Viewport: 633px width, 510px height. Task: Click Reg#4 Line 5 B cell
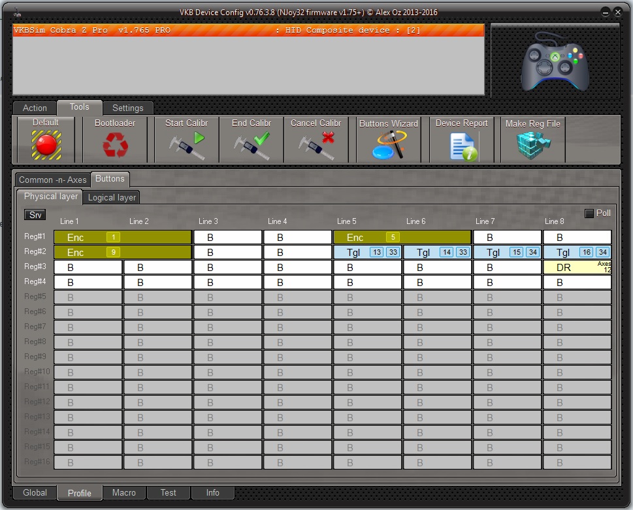367,283
